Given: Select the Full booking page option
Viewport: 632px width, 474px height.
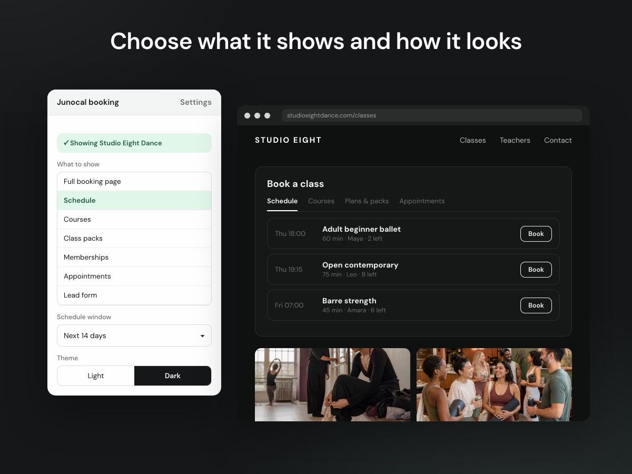Looking at the screenshot, I should pyautogui.click(x=134, y=182).
